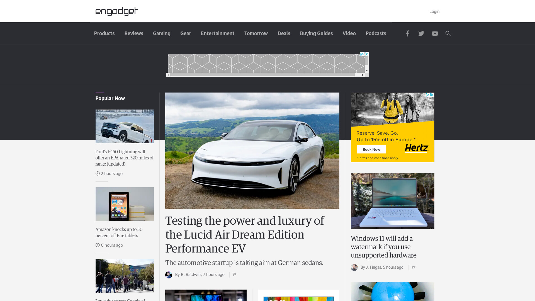The height and width of the screenshot is (301, 535).
Task: Open Windows 11 watermark headline
Action: (x=384, y=247)
